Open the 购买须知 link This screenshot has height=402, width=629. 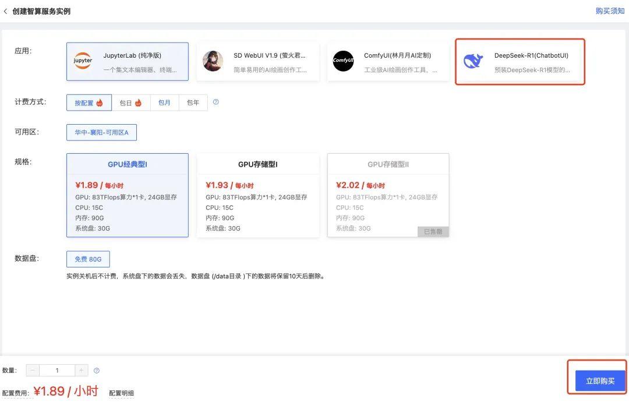pos(610,11)
